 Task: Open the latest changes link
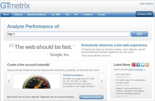point(137,69)
